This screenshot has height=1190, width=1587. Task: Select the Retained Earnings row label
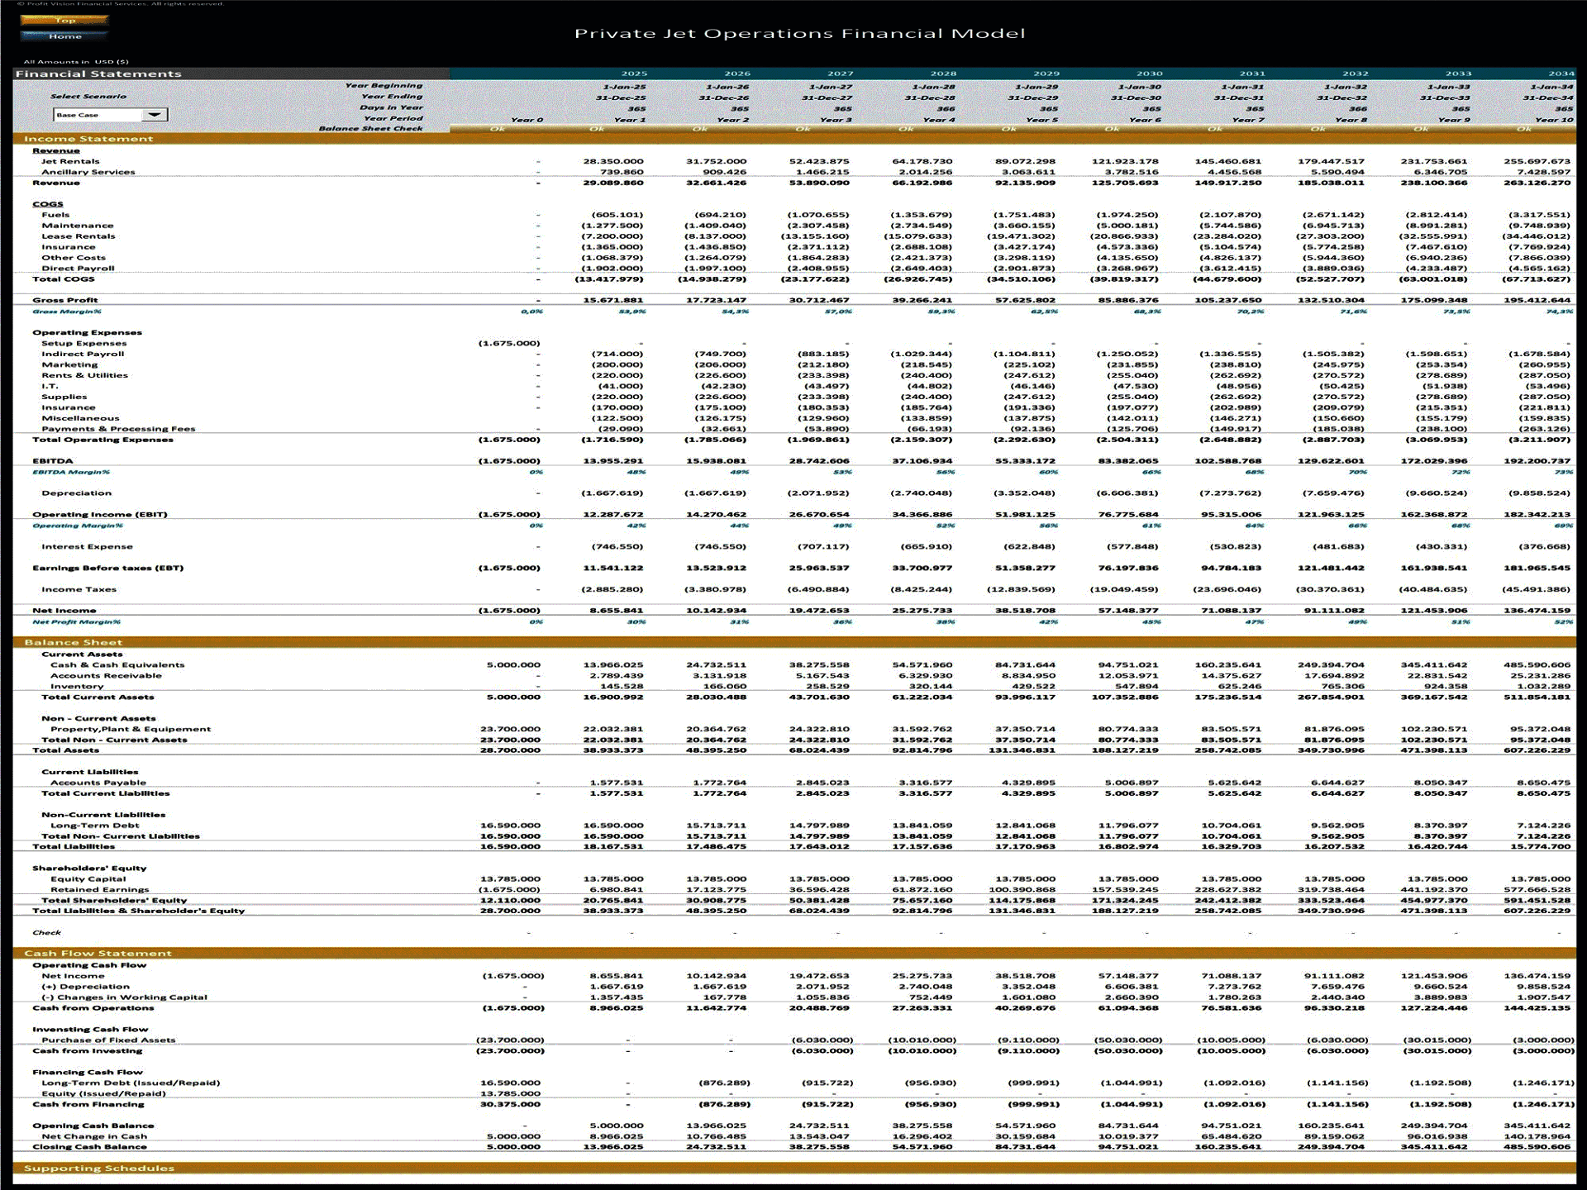[x=100, y=889]
